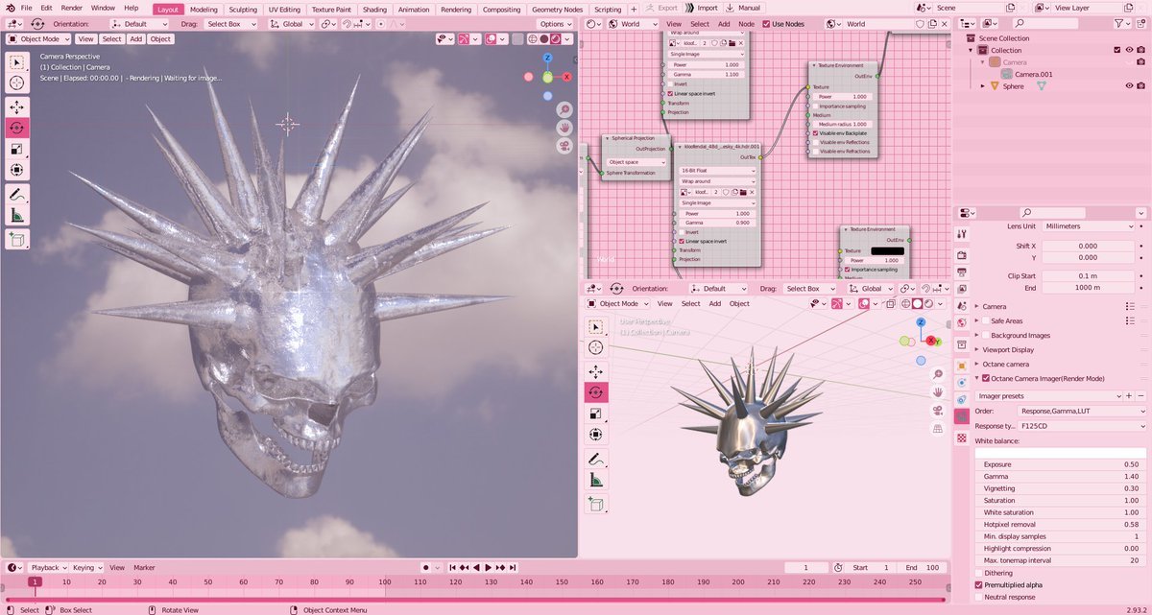This screenshot has height=615, width=1152.
Task: Switch to the Sculpting workspace tab
Action: point(243,9)
